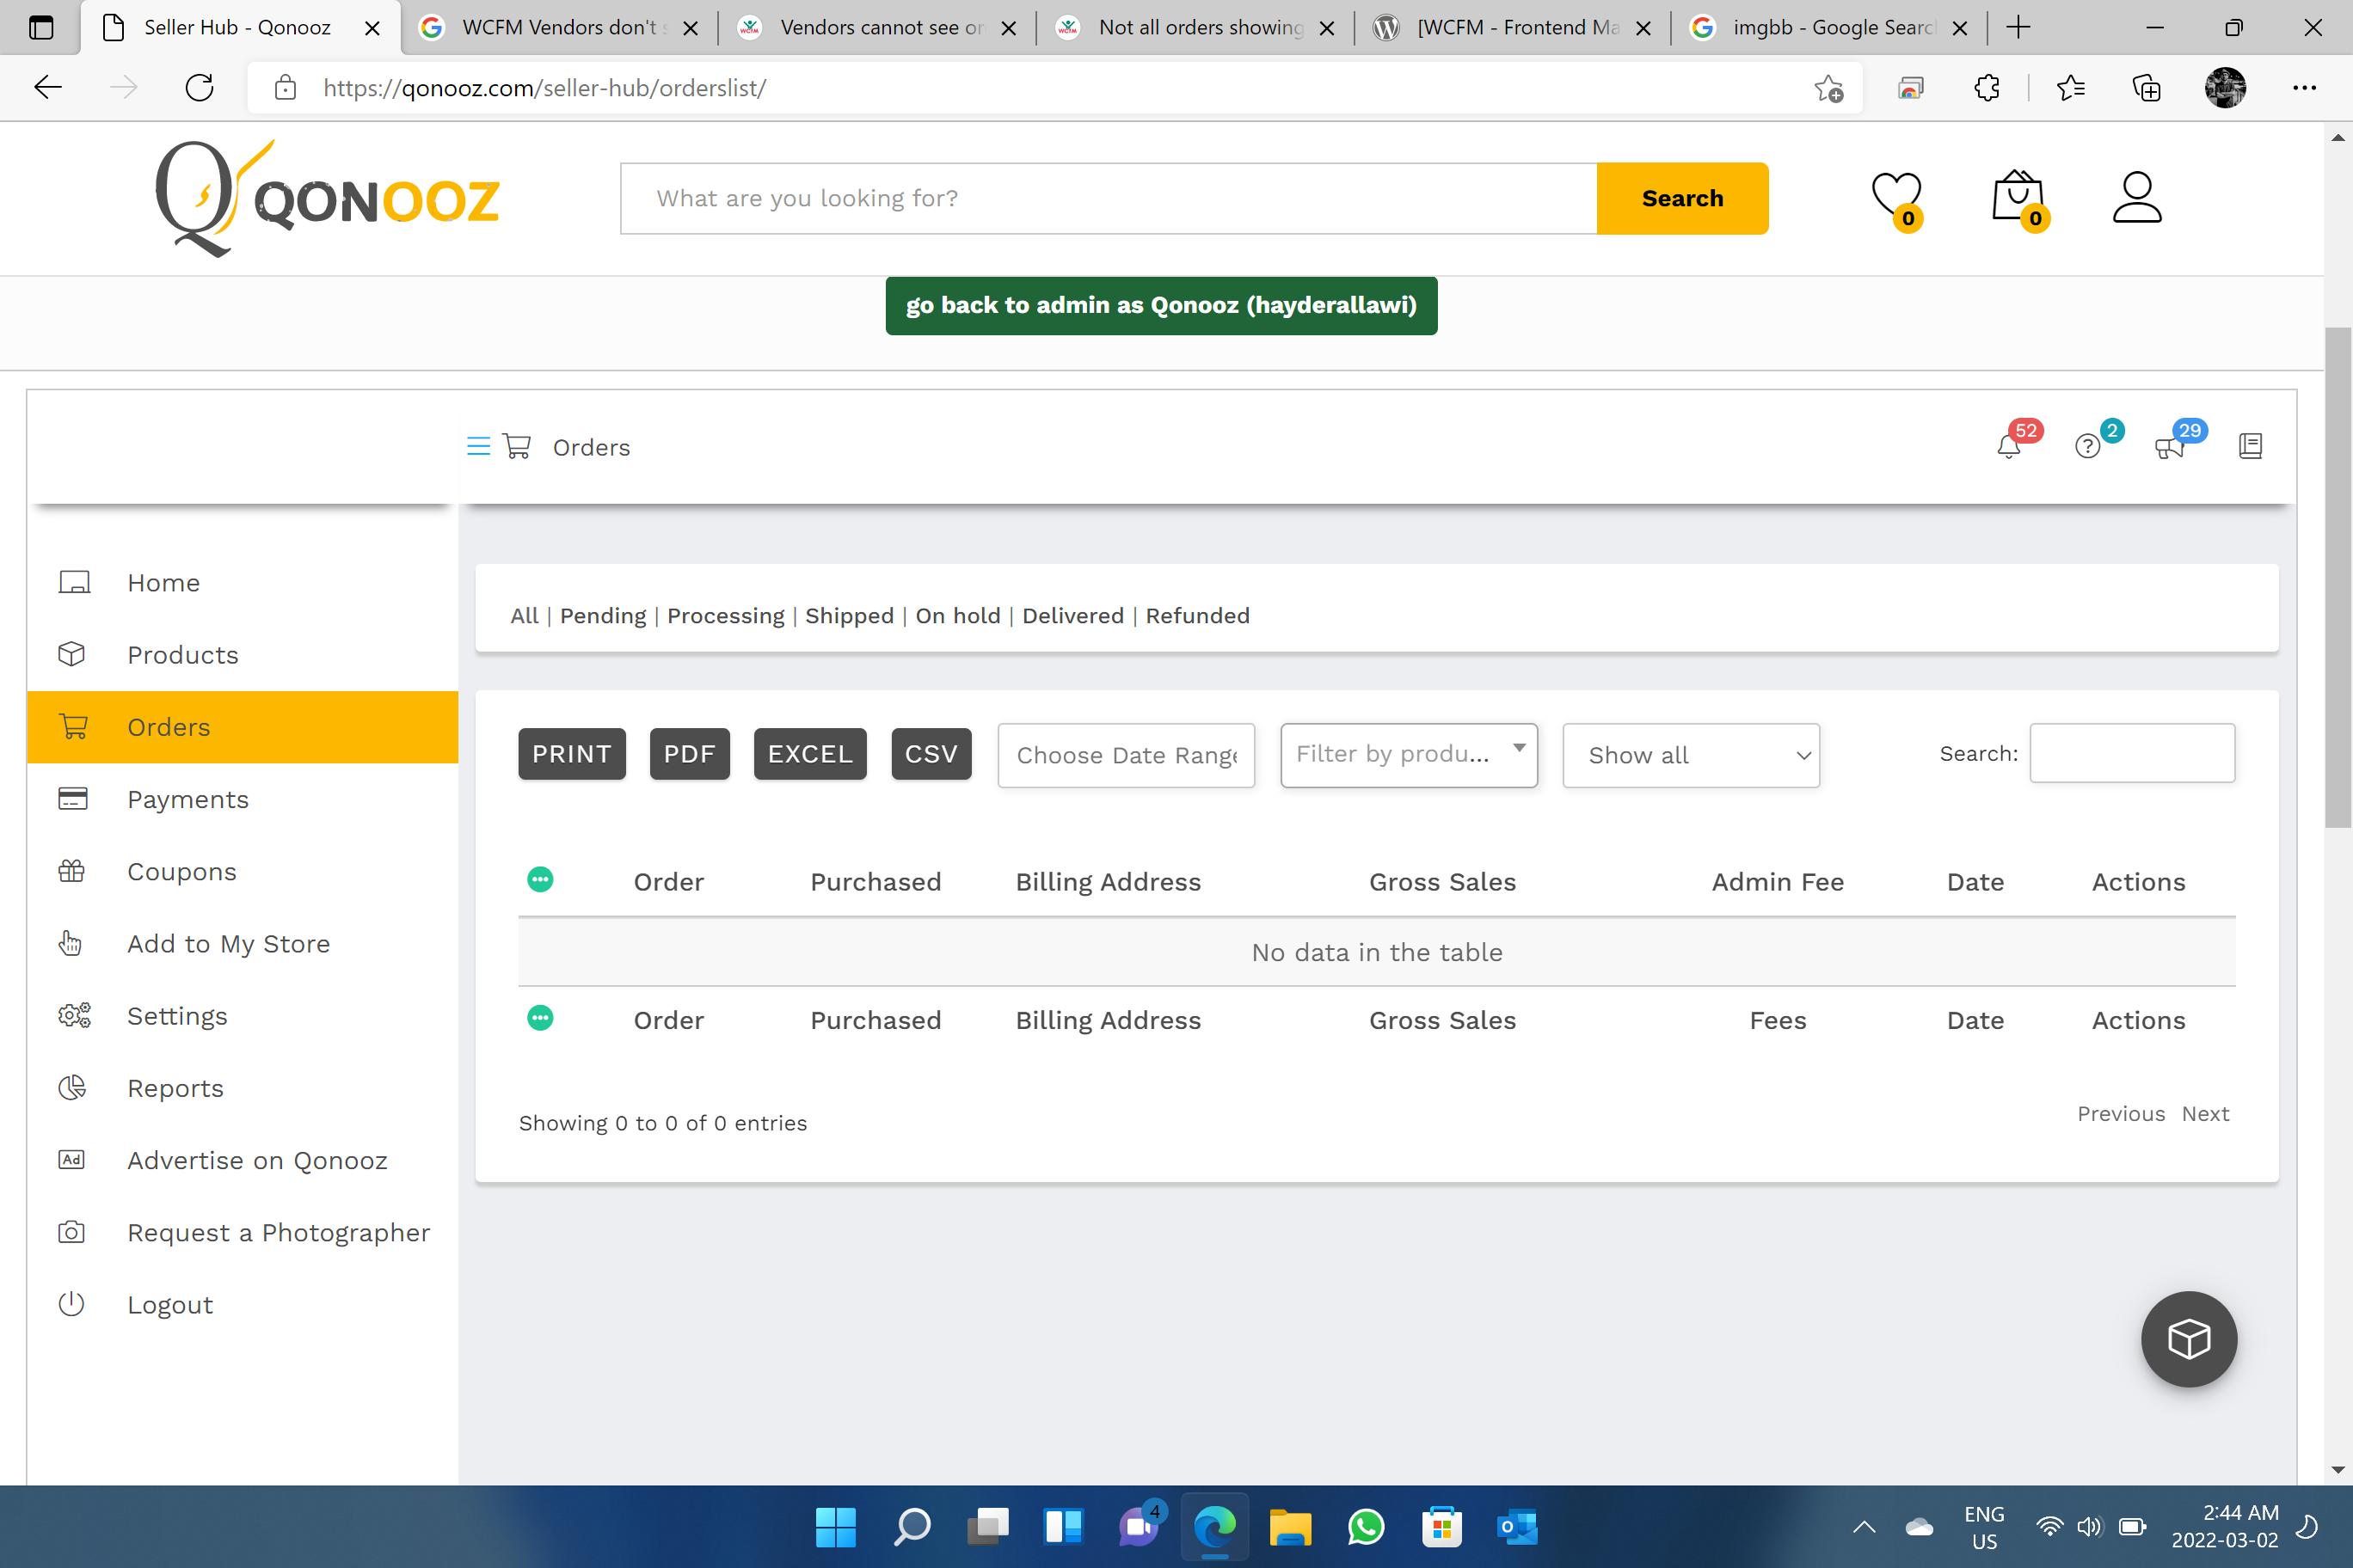Viewport: 2353px width, 1568px height.
Task: Focus the orders table Search field
Action: click(x=2132, y=753)
